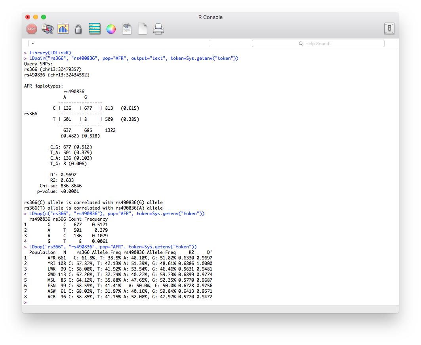421x345 pixels.
Task: Click haplotype frequency 0.0061
Action: (x=100, y=241)
